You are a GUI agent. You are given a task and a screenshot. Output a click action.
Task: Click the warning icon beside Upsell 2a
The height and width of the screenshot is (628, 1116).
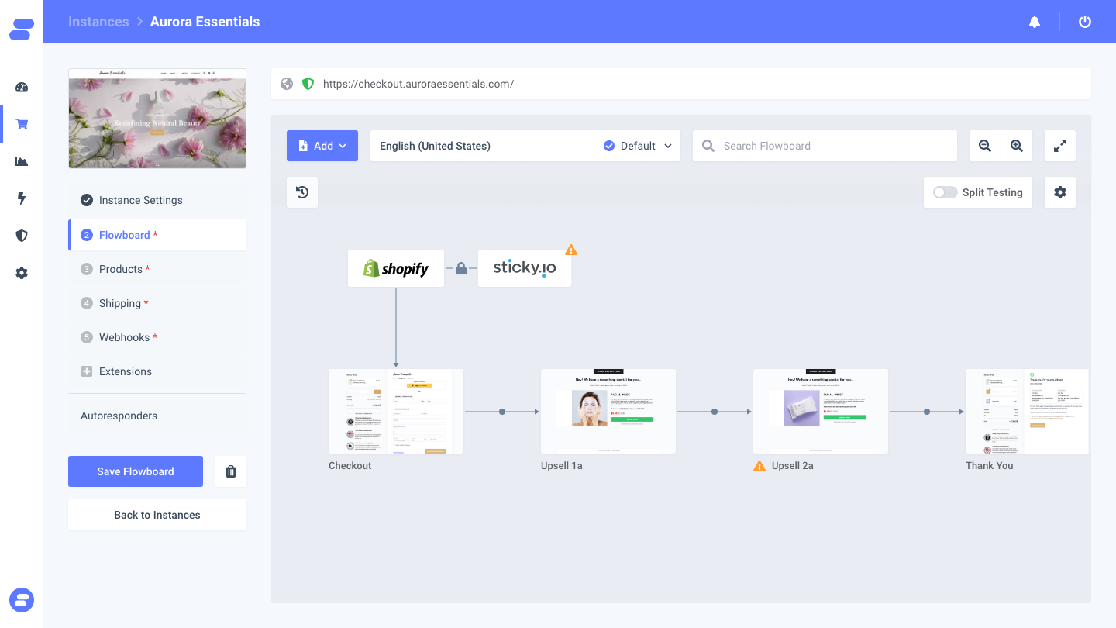[x=759, y=466]
